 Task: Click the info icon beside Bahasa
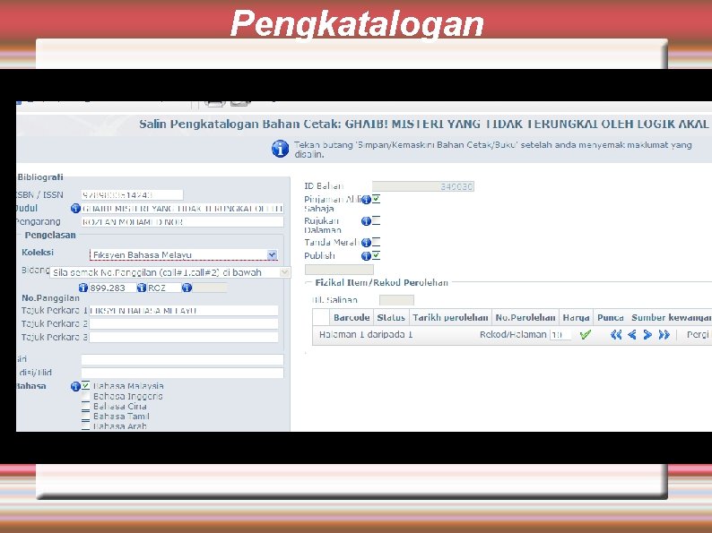coord(75,386)
